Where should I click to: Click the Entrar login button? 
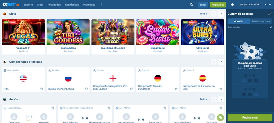click(203, 5)
